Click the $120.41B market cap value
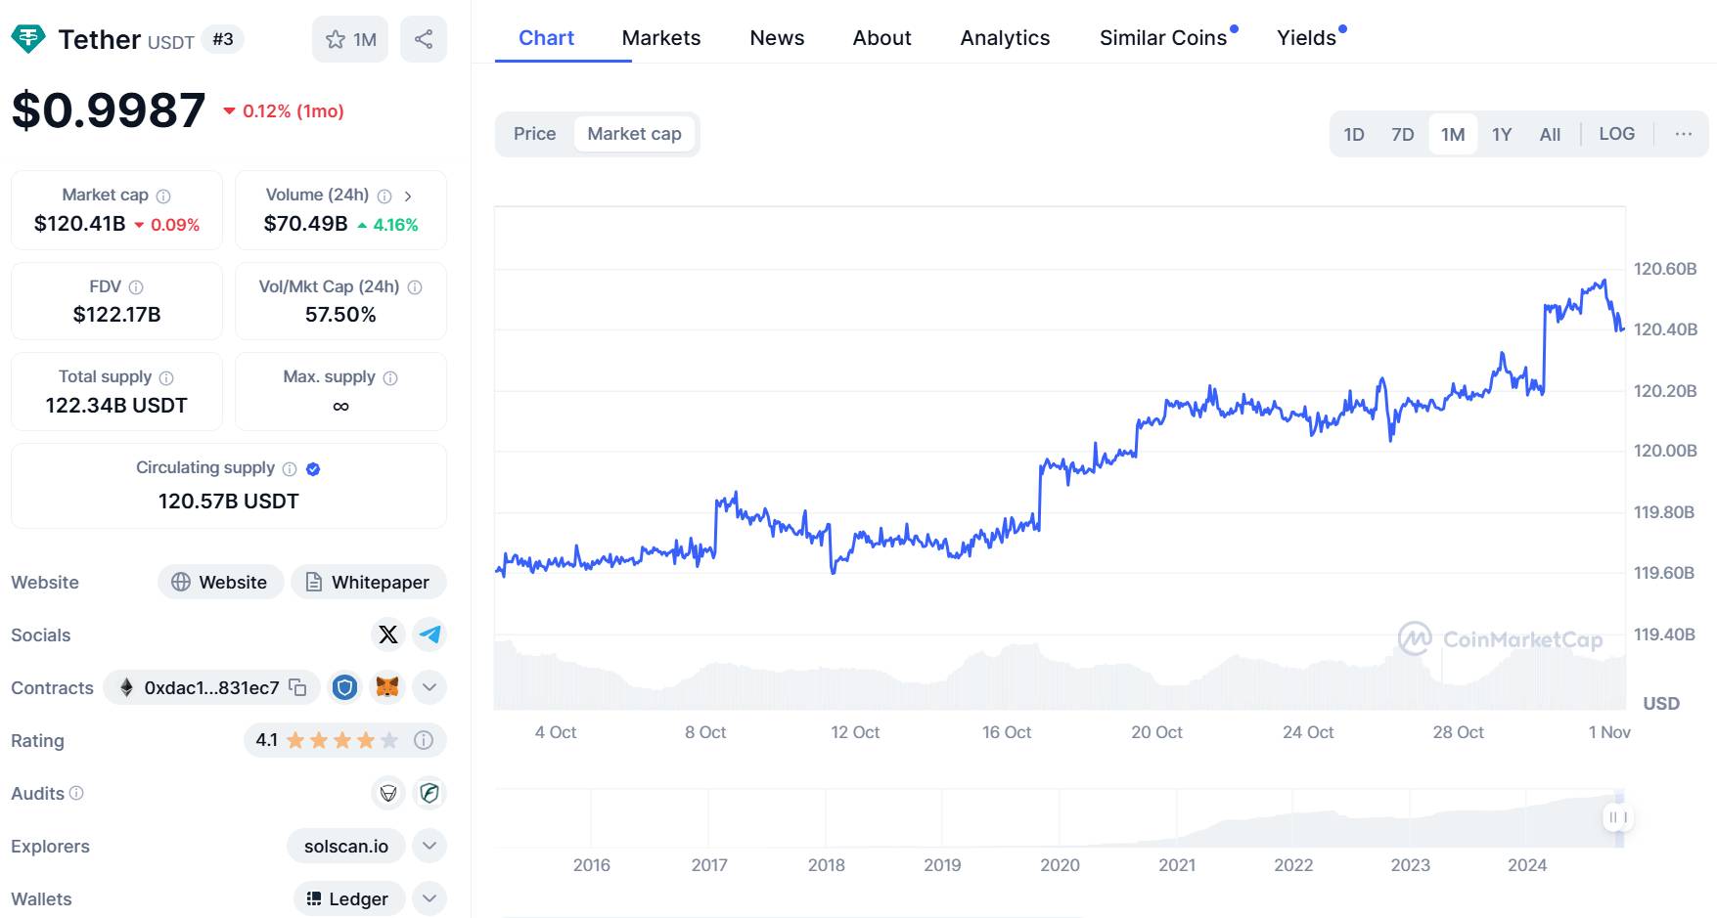The image size is (1717, 918). point(79,224)
